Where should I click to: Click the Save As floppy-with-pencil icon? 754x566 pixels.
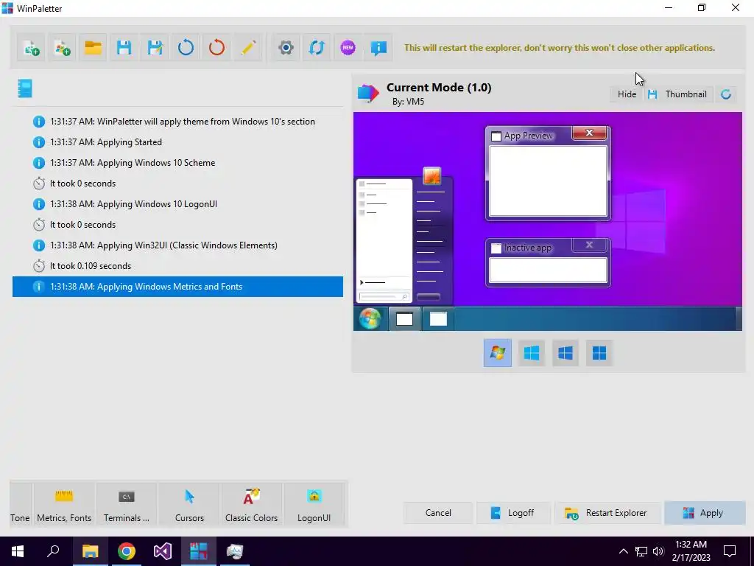pyautogui.click(x=155, y=48)
